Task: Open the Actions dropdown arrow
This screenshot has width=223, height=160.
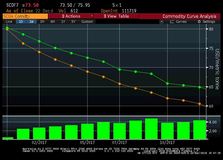Action: click(92, 16)
